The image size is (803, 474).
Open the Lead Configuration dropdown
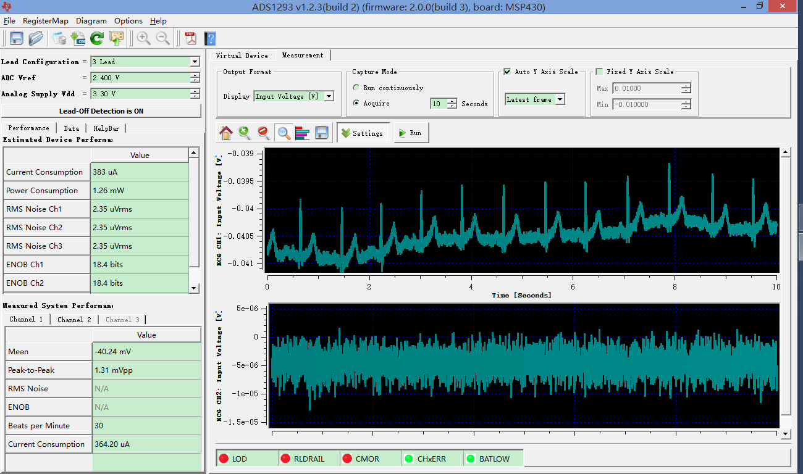coord(195,62)
